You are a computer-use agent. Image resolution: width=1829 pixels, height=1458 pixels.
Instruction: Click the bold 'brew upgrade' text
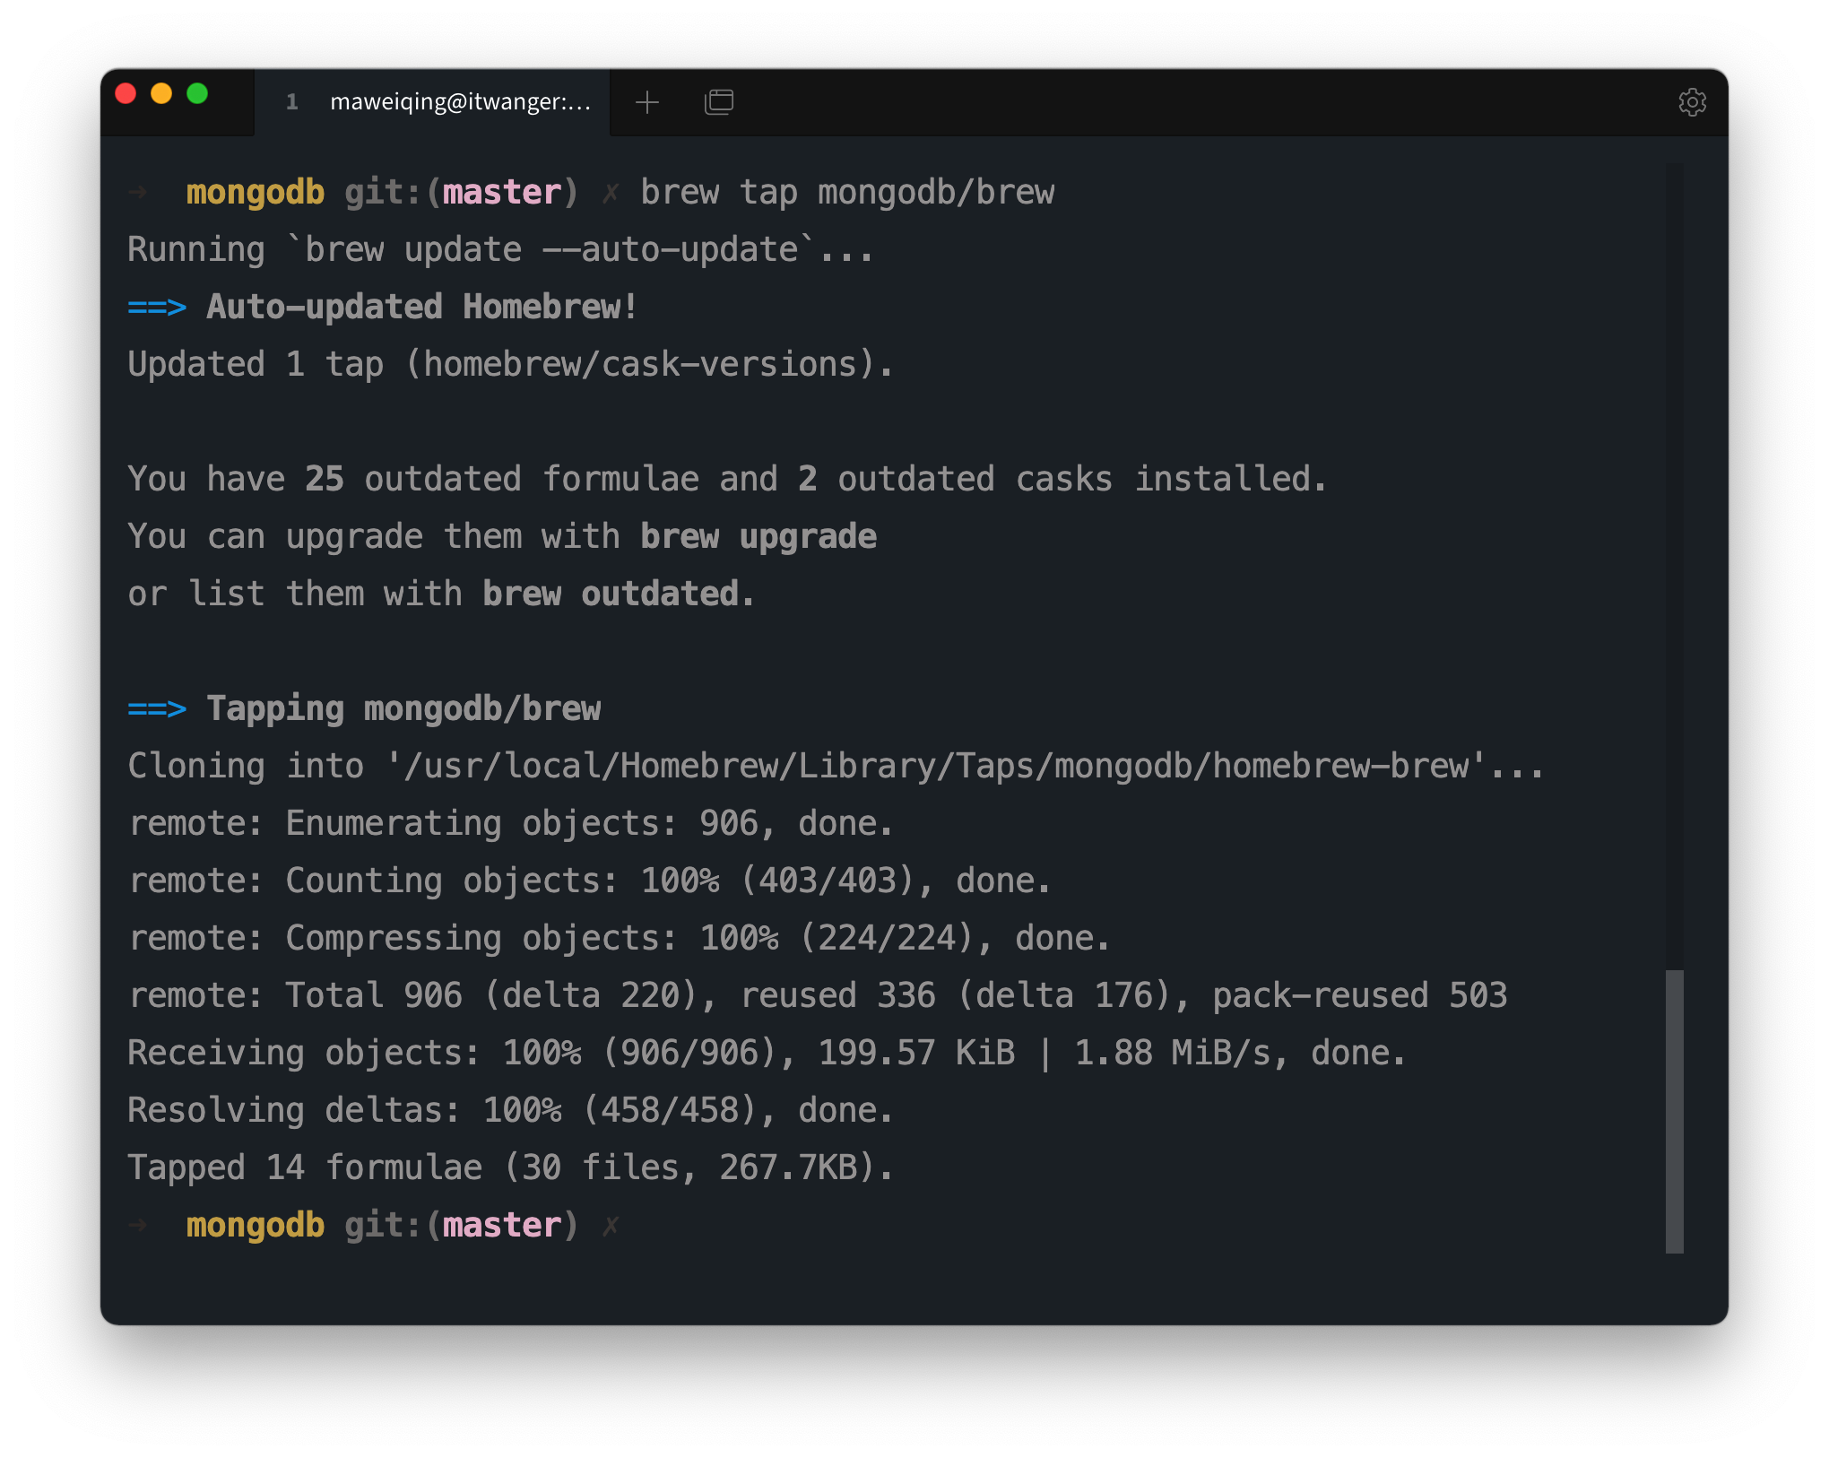(758, 537)
